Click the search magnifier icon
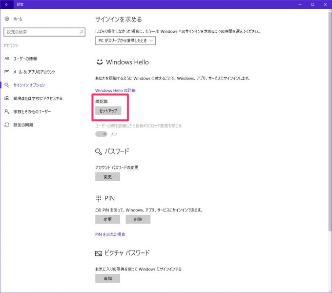Image resolution: width=332 pixels, height=293 pixels. coord(82,32)
